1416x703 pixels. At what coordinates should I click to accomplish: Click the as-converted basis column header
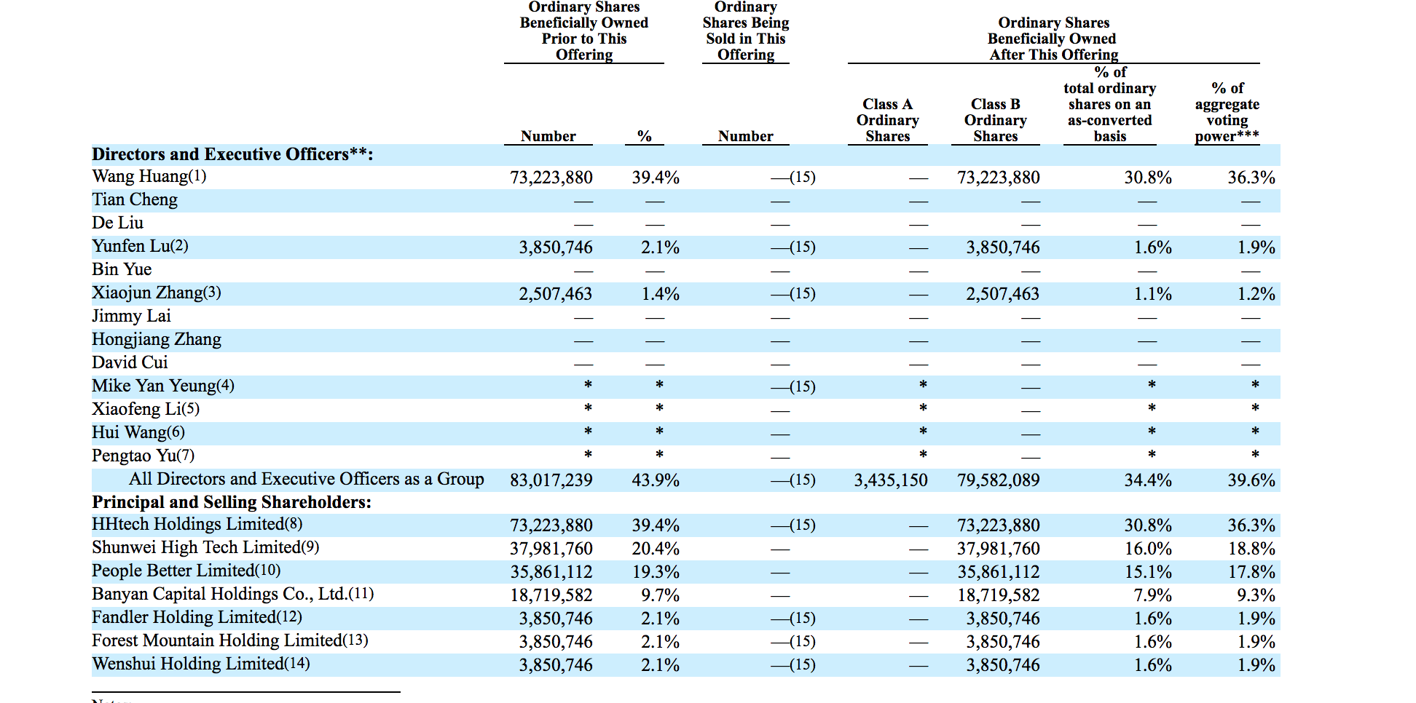tap(1109, 104)
